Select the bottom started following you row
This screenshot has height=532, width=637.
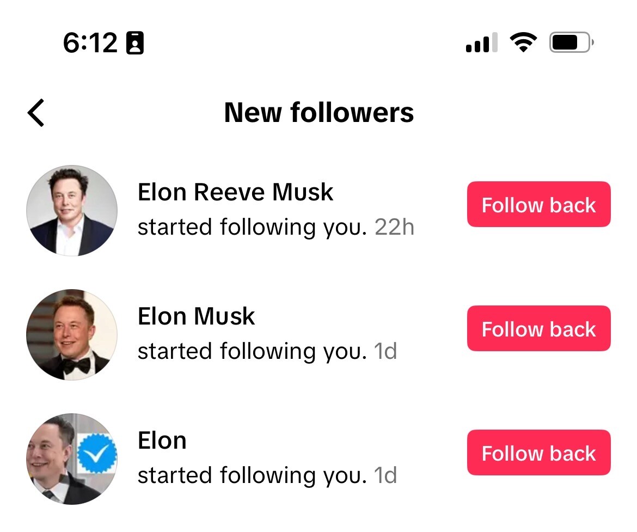[267, 475]
